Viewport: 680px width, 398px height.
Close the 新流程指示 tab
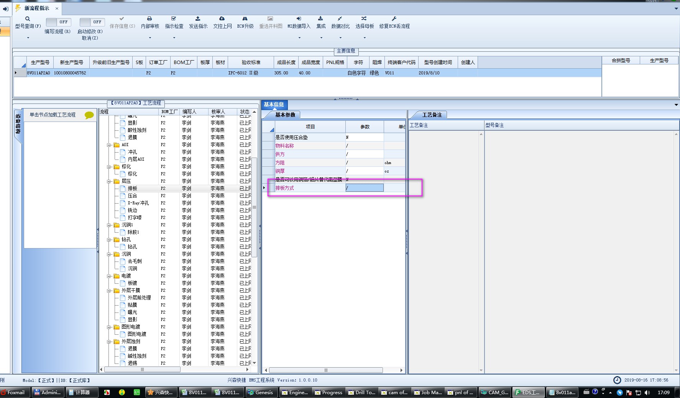click(57, 8)
